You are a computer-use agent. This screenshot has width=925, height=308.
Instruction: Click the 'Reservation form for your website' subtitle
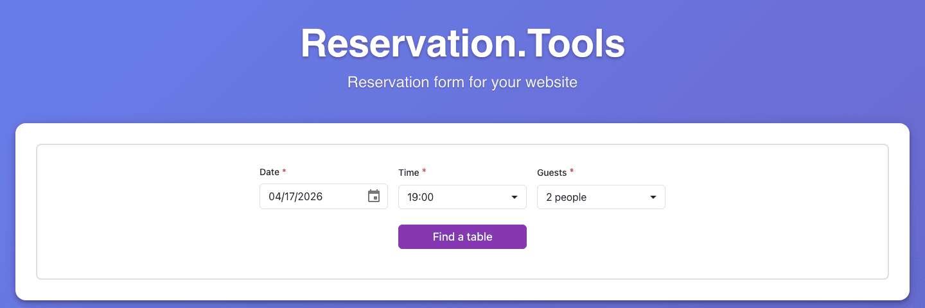tap(463, 82)
